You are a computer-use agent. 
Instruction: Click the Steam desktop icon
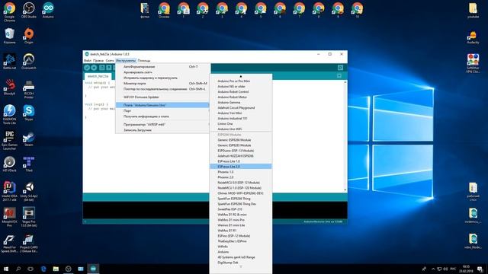(x=29, y=139)
